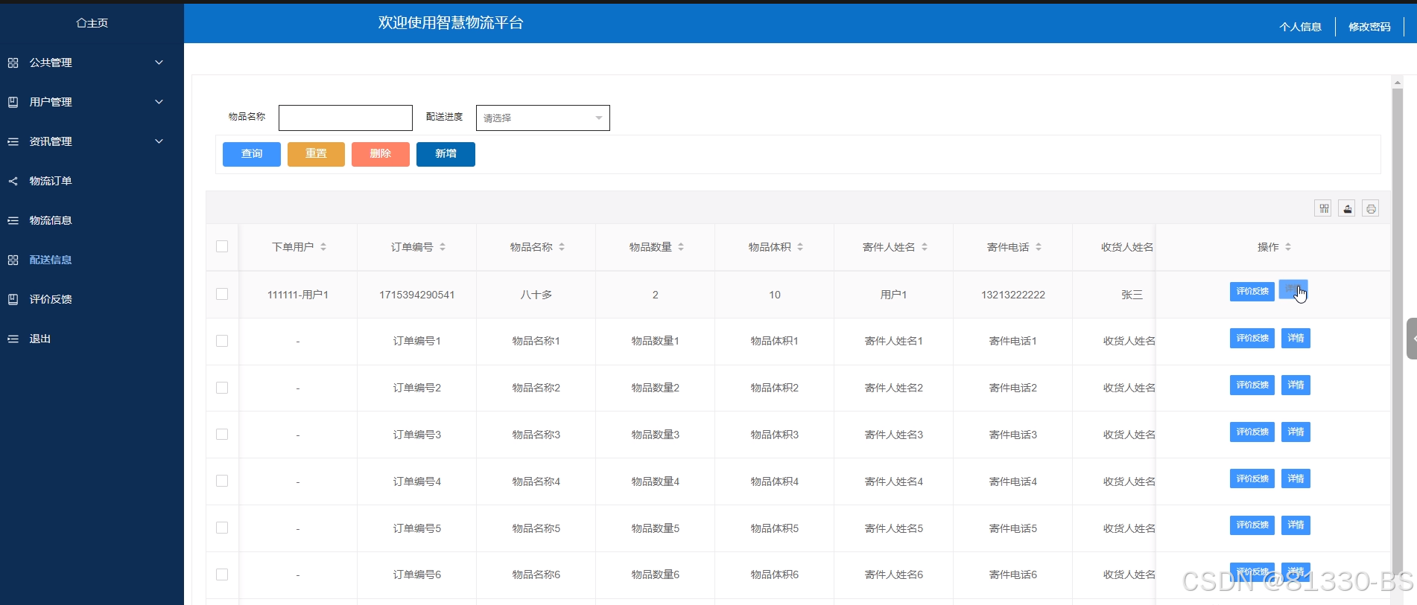Click the 退出 sidebar icon
The width and height of the screenshot is (1417, 605).
coord(13,339)
